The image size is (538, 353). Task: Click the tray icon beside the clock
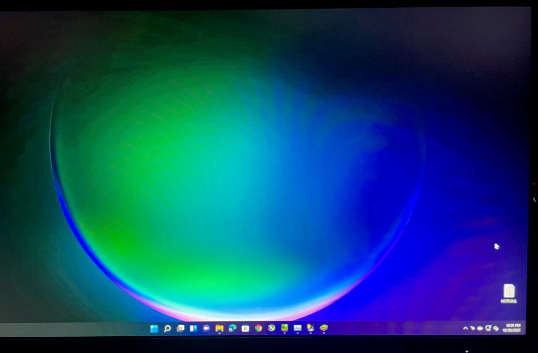(496, 328)
